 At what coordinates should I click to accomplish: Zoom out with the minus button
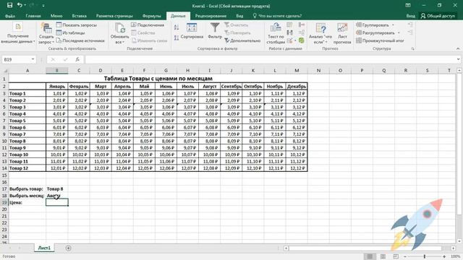coord(405,256)
